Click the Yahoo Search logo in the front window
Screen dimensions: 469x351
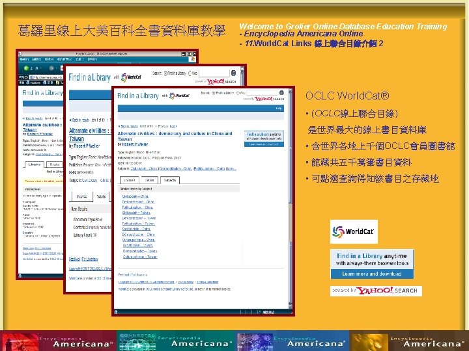coord(264,99)
